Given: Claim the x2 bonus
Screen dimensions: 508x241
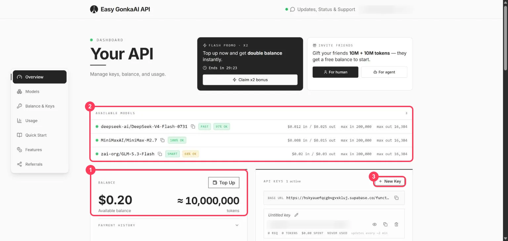Looking at the screenshot, I should point(250,80).
